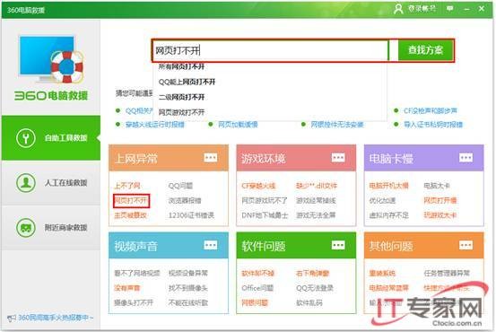Viewport: 496px width, 332px height.
Task: Select 游戏无法全屏 under 游戏环境
Action: pos(316,215)
